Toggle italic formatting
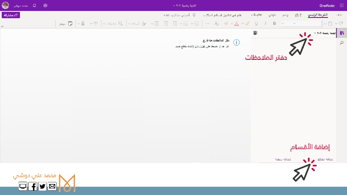 click(265, 24)
